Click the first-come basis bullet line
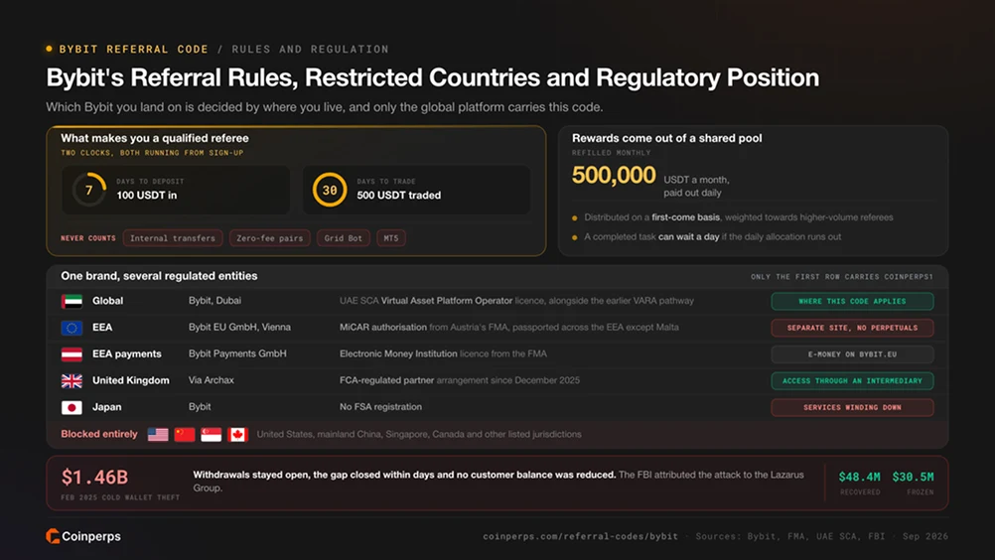The width and height of the screenshot is (995, 560). click(739, 217)
